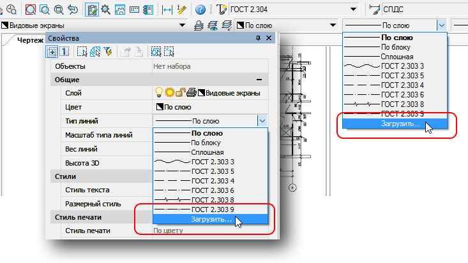Screen dimensions: 468x263
Task: Toggle the Properties panel clipboard icon
Action: pos(92,10)
